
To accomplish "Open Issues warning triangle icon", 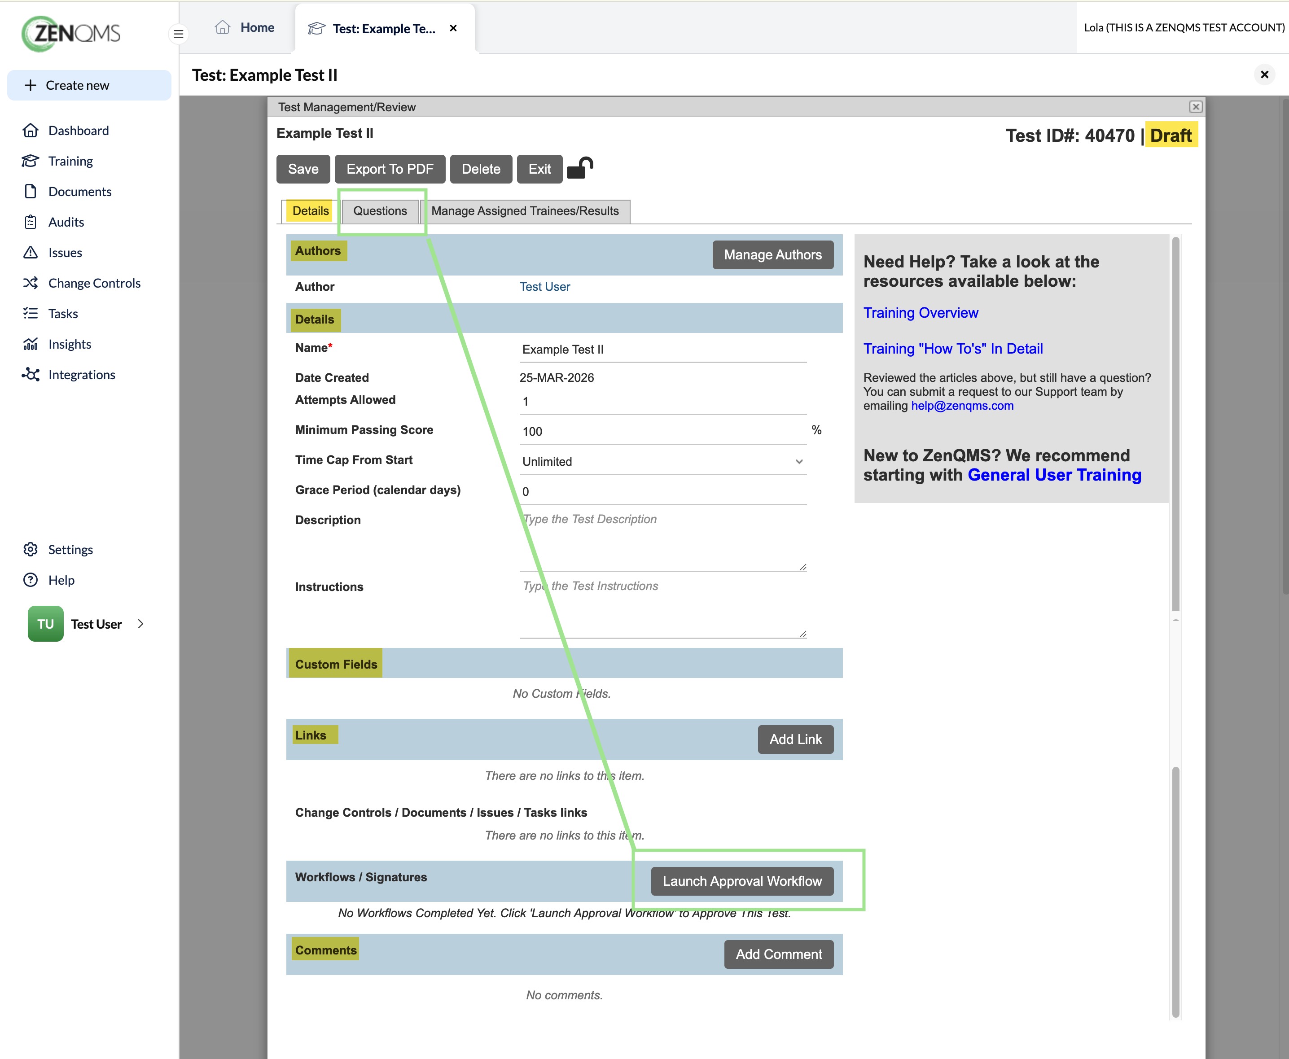I will click(31, 252).
